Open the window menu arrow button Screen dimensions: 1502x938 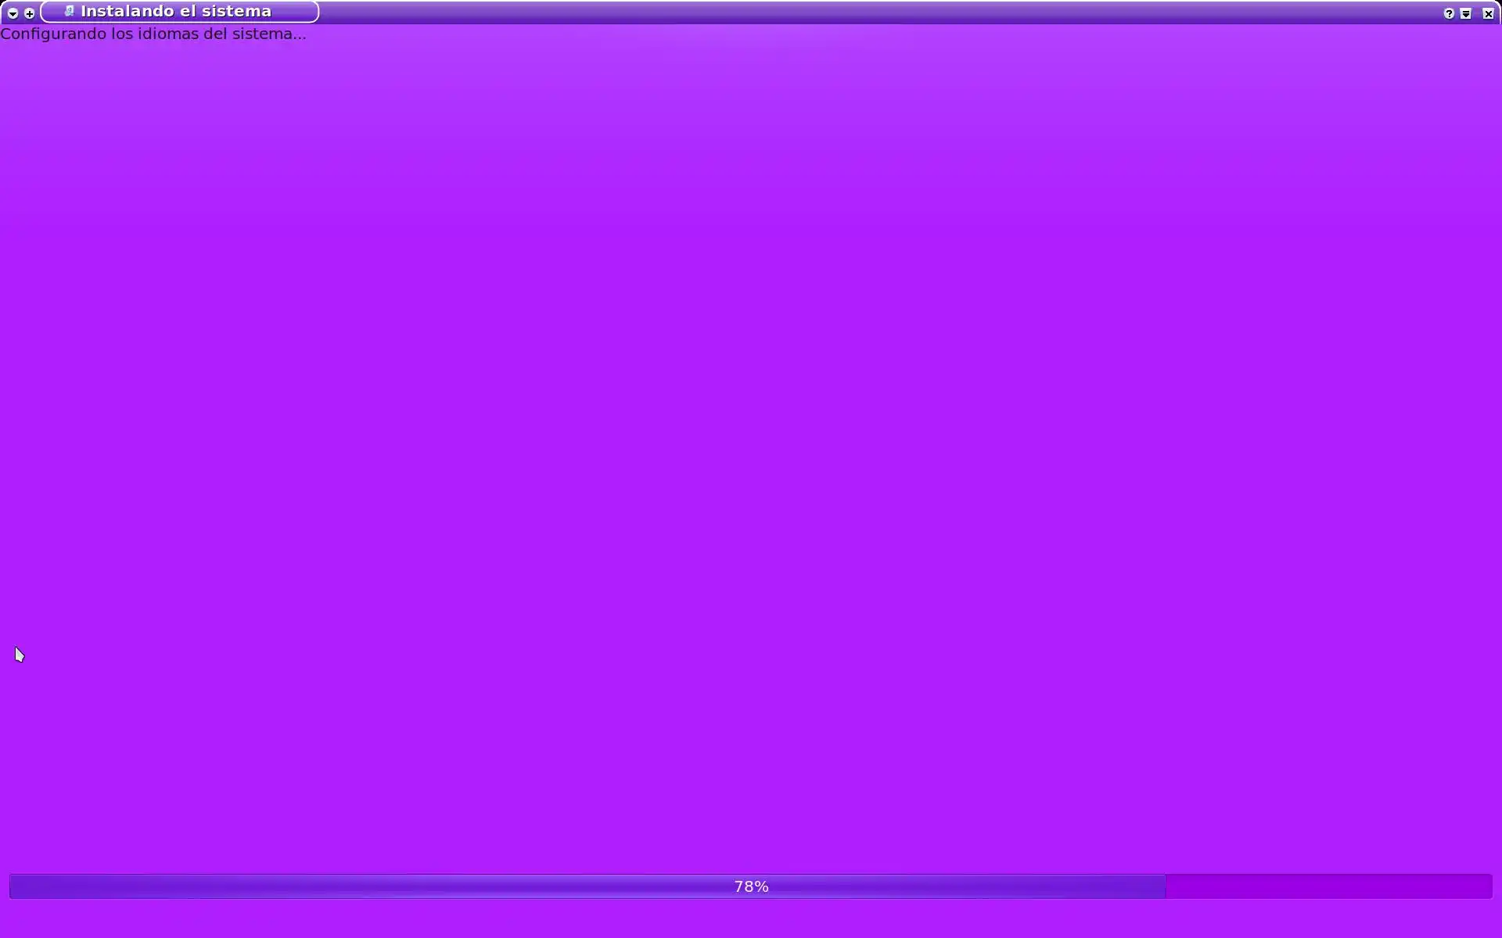tap(13, 13)
